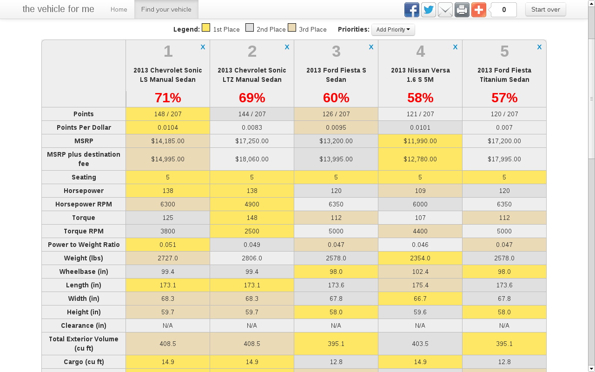Click the page vertical scrollbar

click(591, 99)
